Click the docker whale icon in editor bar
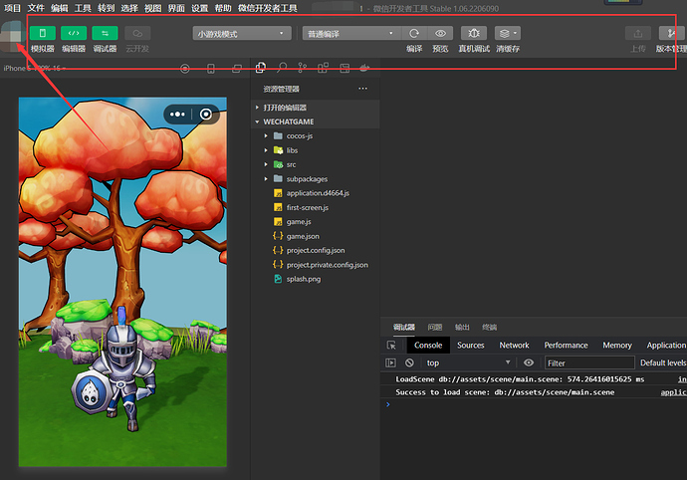The width and height of the screenshot is (687, 480). (x=364, y=68)
